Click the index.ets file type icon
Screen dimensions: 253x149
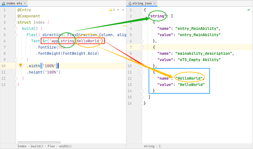pos(3,3)
